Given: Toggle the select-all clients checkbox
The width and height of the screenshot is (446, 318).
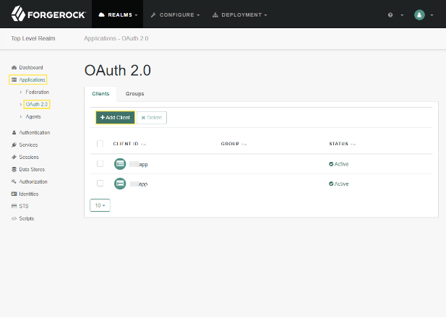Looking at the screenshot, I should pyautogui.click(x=100, y=144).
